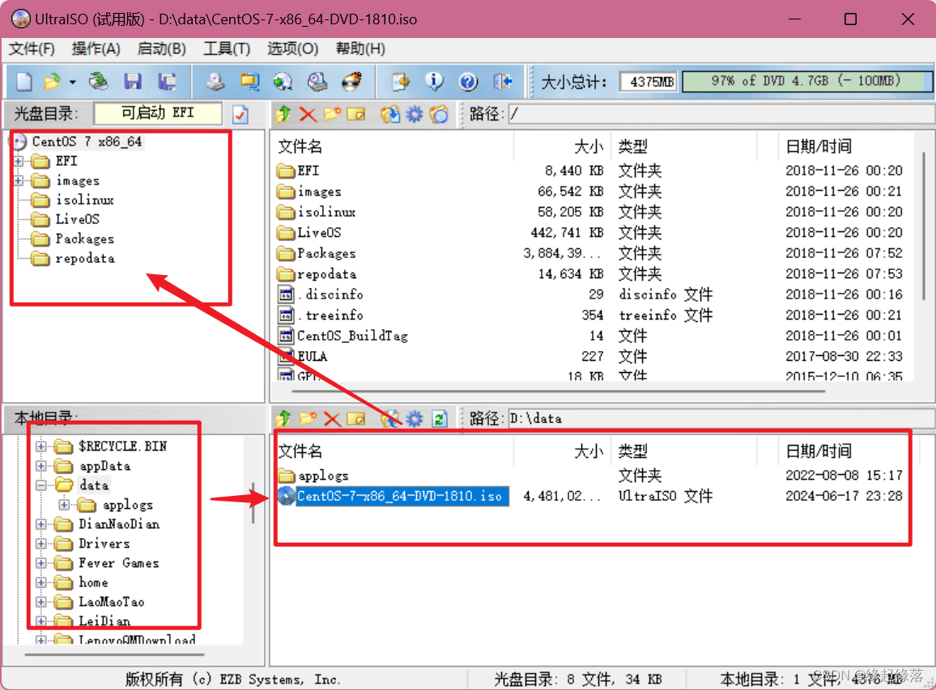936x690 pixels.
Task: Open the 文件(F) menu
Action: point(32,49)
